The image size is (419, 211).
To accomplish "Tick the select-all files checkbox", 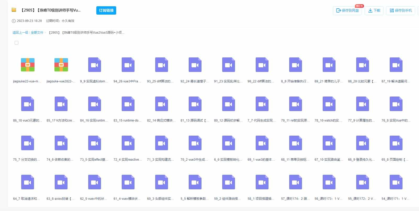I will [x=16, y=43].
